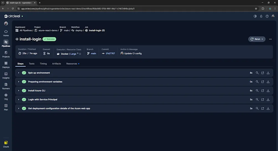Switch to the Tests tab
278x151 pixels.
(32, 64)
